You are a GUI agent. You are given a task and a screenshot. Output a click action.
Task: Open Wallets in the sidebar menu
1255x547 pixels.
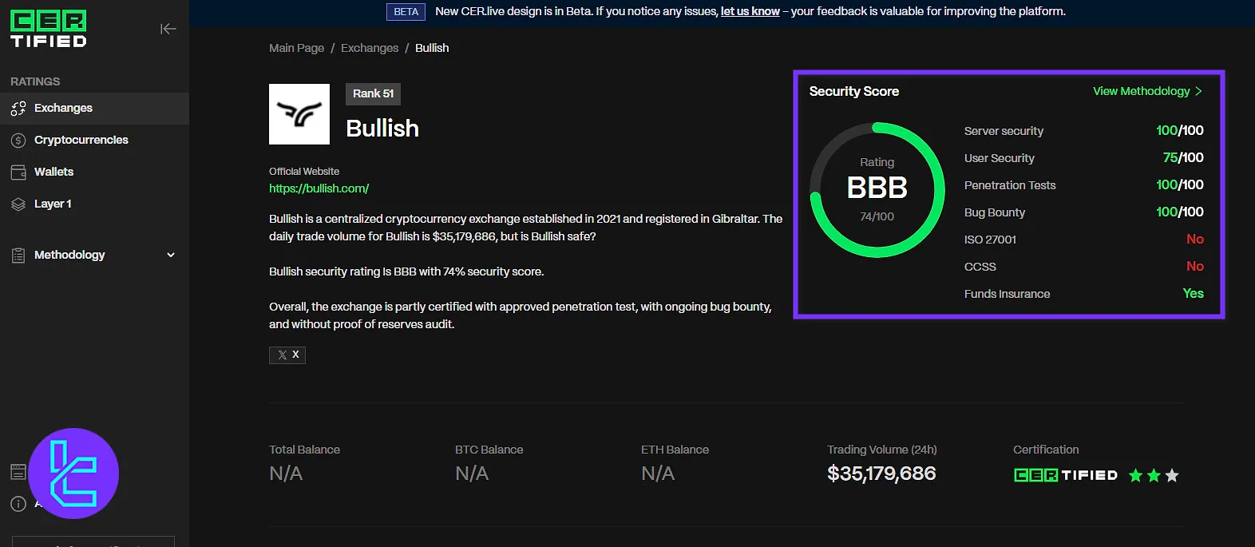click(x=94, y=172)
